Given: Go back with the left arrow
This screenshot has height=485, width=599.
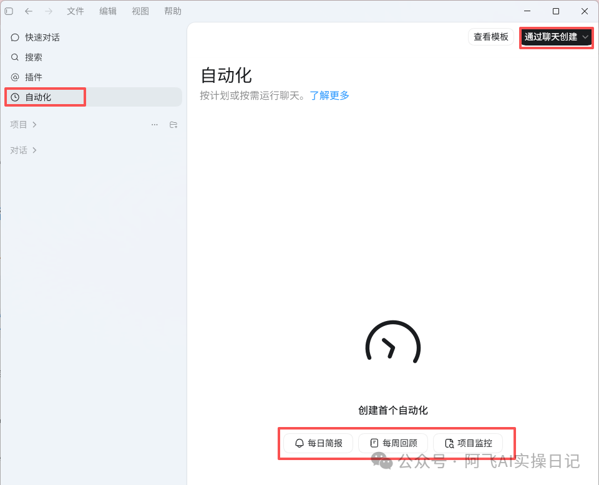Looking at the screenshot, I should tap(29, 11).
